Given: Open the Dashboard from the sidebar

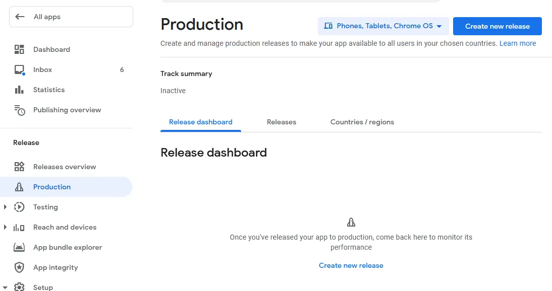Looking at the screenshot, I should (51, 49).
